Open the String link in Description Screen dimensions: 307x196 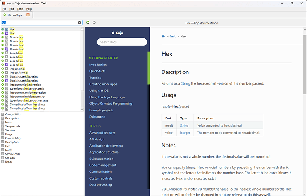(186, 83)
